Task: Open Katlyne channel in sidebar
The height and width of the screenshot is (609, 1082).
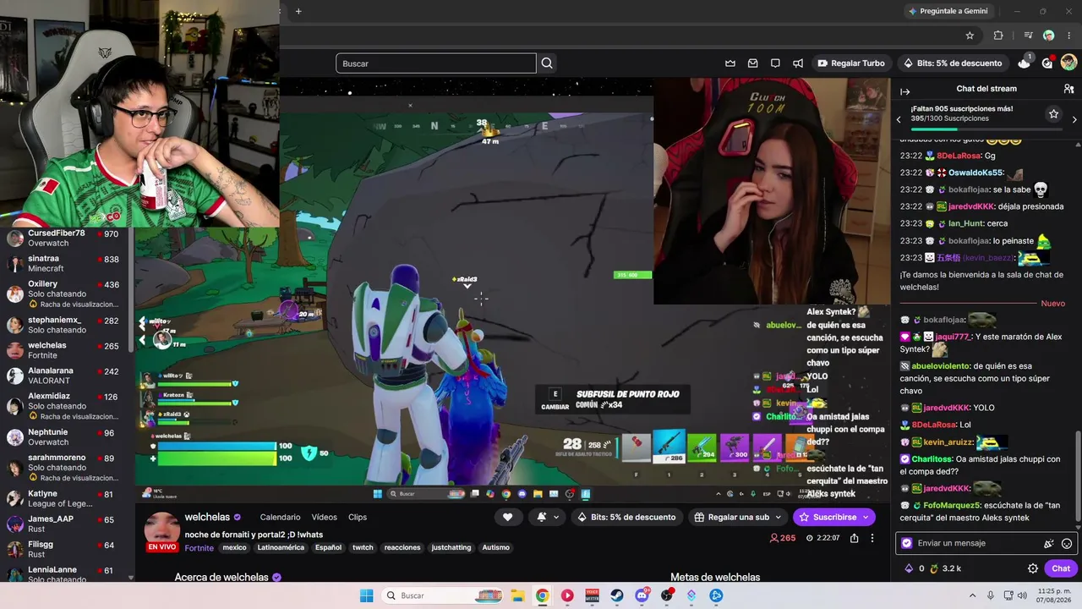Action: click(64, 499)
